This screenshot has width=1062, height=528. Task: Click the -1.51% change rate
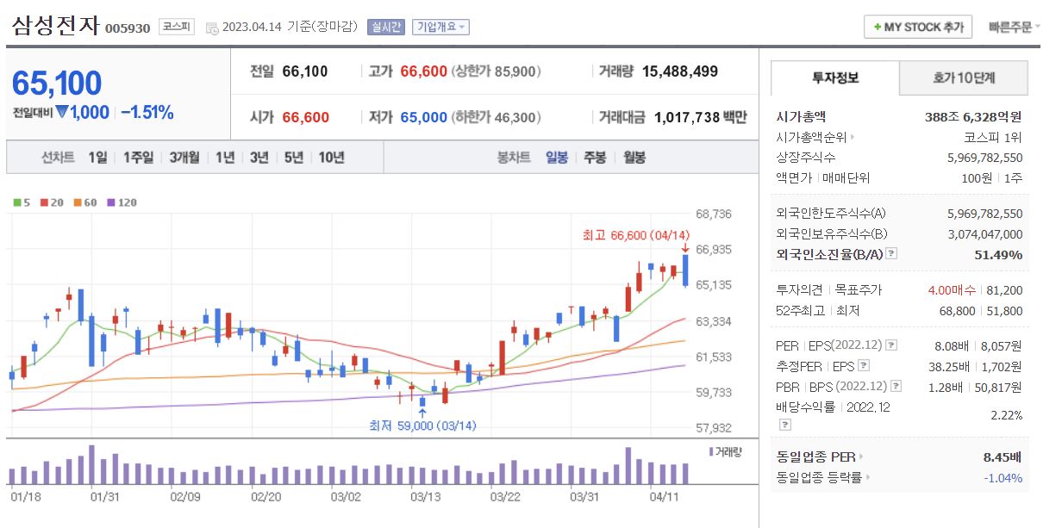147,112
